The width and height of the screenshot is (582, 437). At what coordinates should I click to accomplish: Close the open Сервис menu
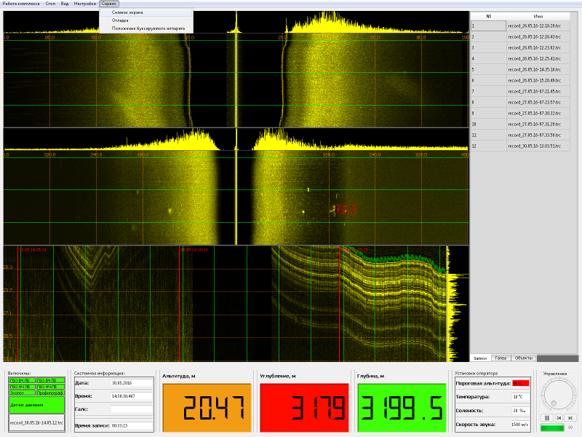(109, 4)
